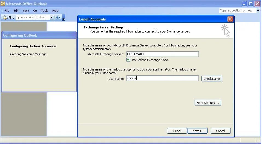
Task: Go to previous step with Back button
Action: 177,131
